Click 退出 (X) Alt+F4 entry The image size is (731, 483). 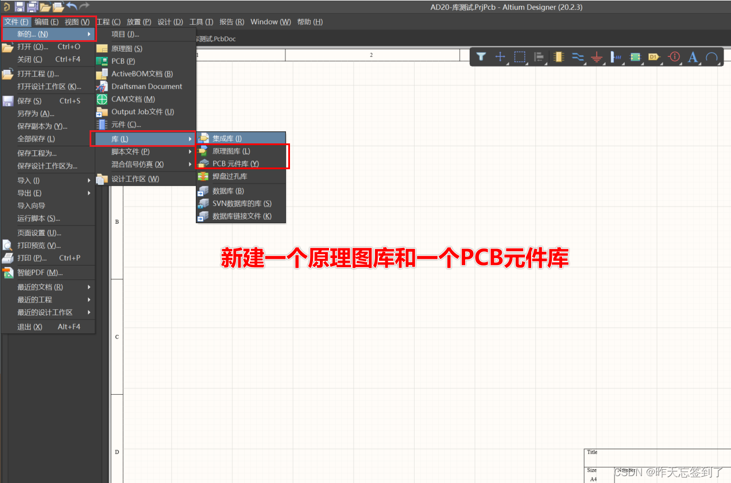point(48,326)
